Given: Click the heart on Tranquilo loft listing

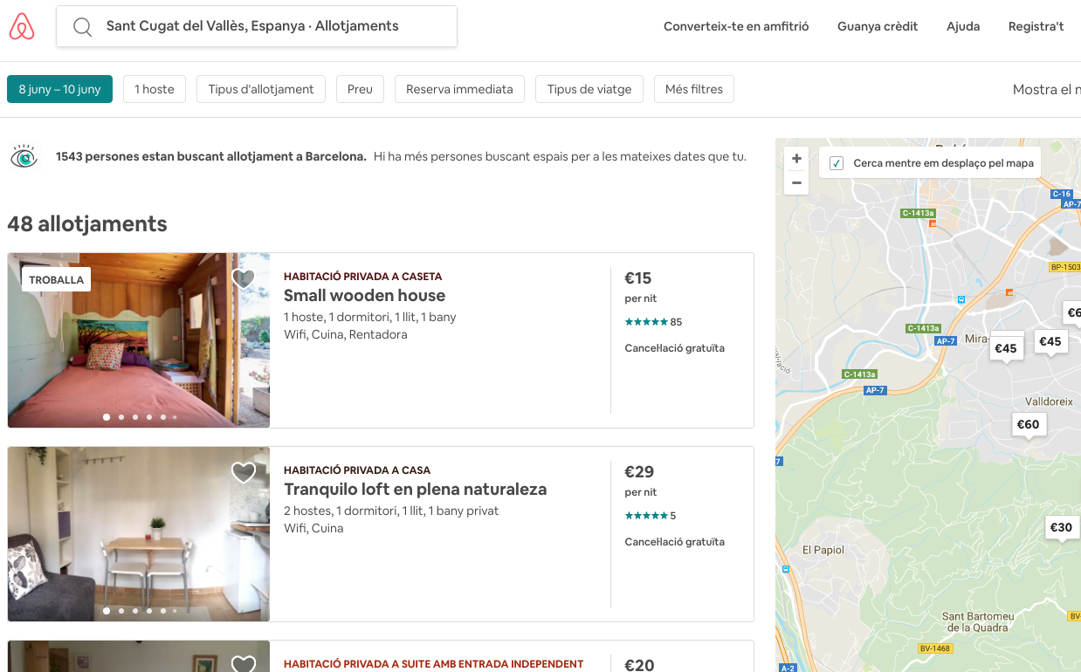Looking at the screenshot, I should 244,472.
